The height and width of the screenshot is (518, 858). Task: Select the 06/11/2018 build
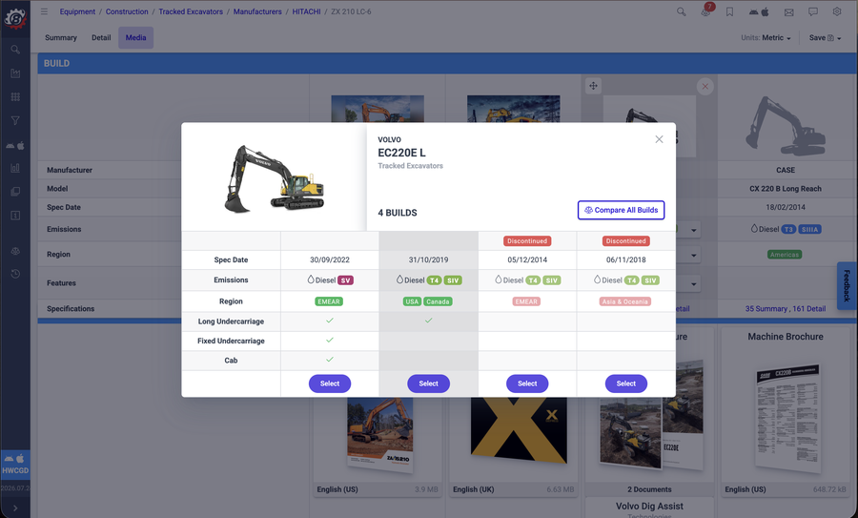(626, 383)
